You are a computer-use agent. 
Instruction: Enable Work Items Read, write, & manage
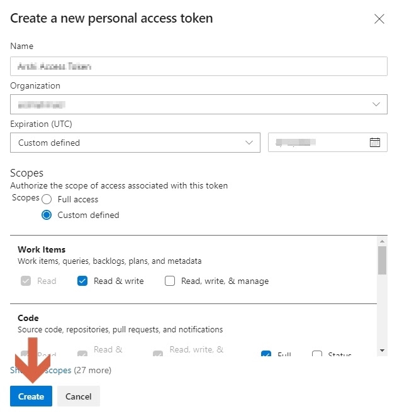click(x=170, y=281)
